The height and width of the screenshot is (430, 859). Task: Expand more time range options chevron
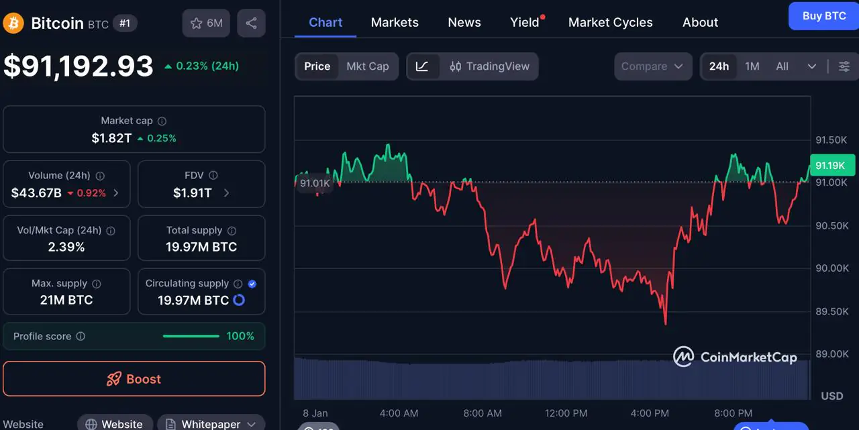click(x=812, y=66)
